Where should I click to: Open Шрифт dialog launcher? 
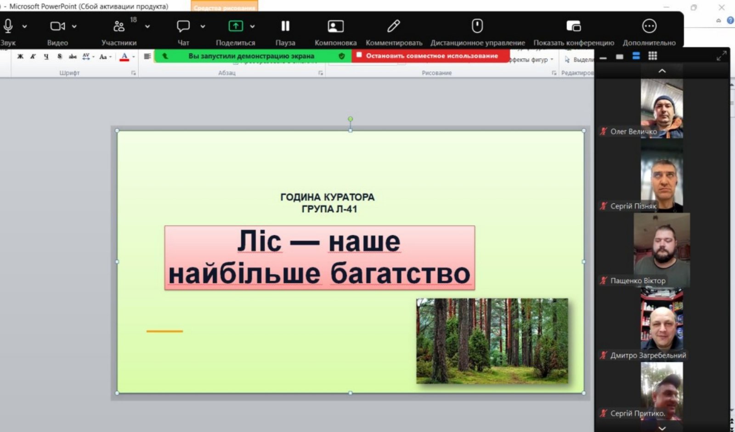tap(134, 73)
